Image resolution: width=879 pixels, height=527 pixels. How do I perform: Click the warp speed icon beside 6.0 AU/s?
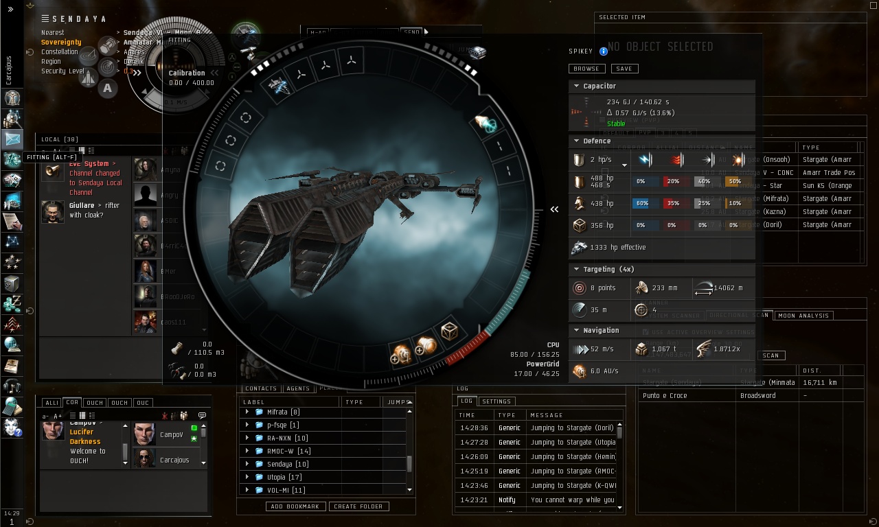tap(580, 371)
